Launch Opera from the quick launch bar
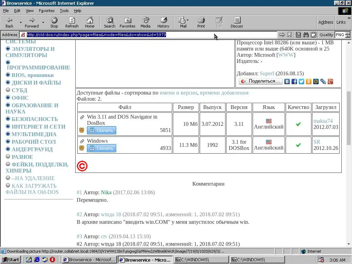Image resolution: width=352 pixels, height=264 pixels. tap(52, 260)
